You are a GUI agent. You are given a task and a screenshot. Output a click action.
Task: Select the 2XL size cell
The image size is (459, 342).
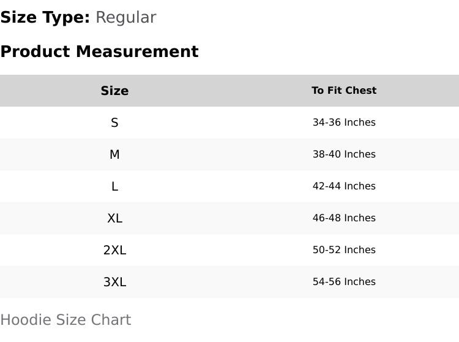[x=114, y=250]
